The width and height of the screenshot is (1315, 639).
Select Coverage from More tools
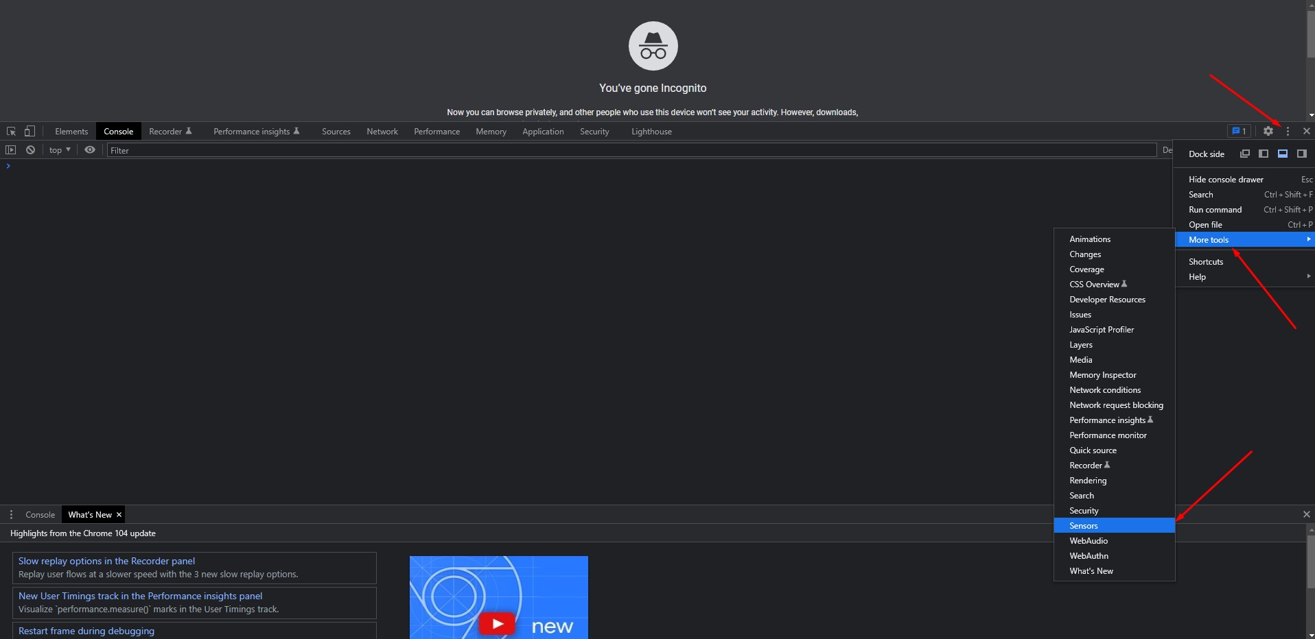[1115, 269]
